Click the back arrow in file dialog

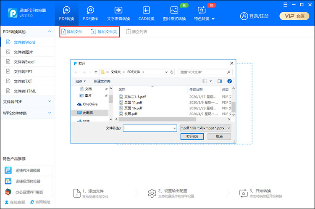pyautogui.click(x=76, y=72)
